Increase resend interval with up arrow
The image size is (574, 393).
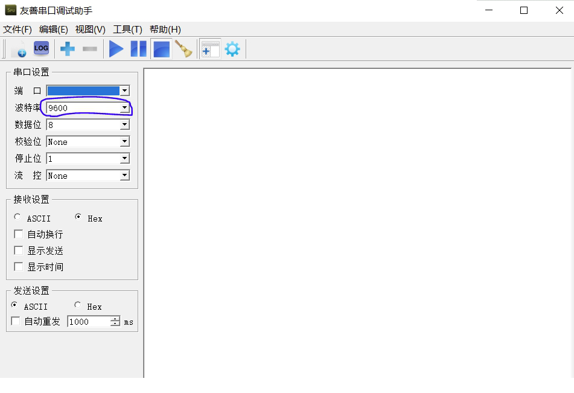click(115, 319)
